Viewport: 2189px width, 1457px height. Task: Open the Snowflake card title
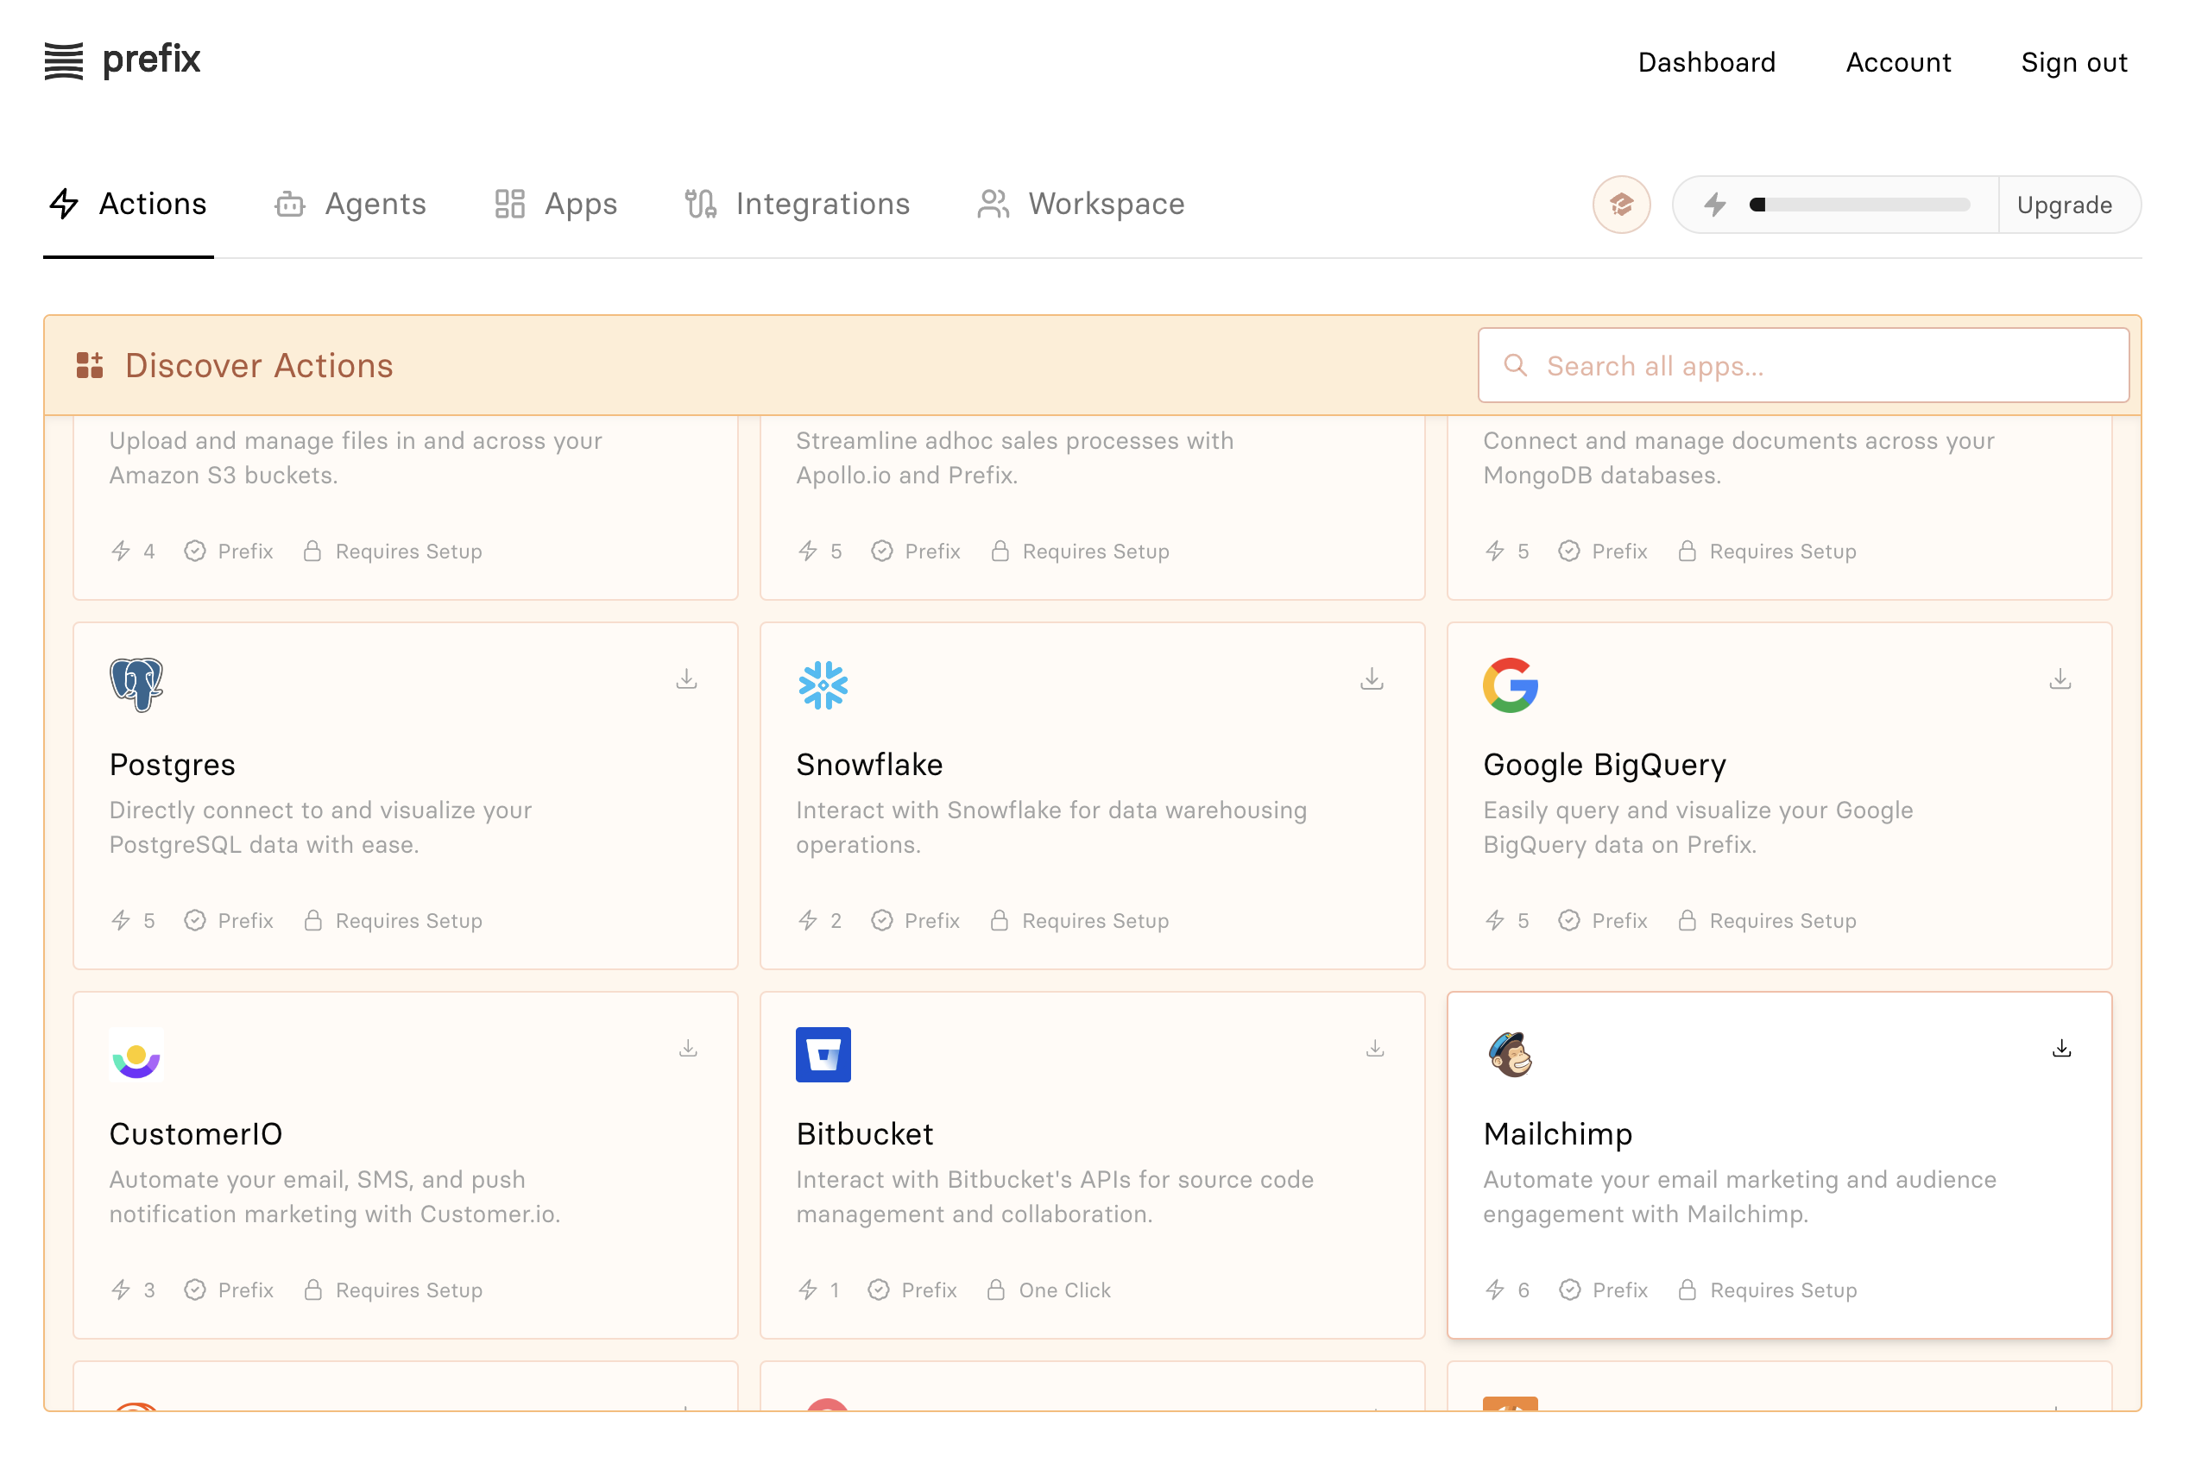click(x=868, y=765)
